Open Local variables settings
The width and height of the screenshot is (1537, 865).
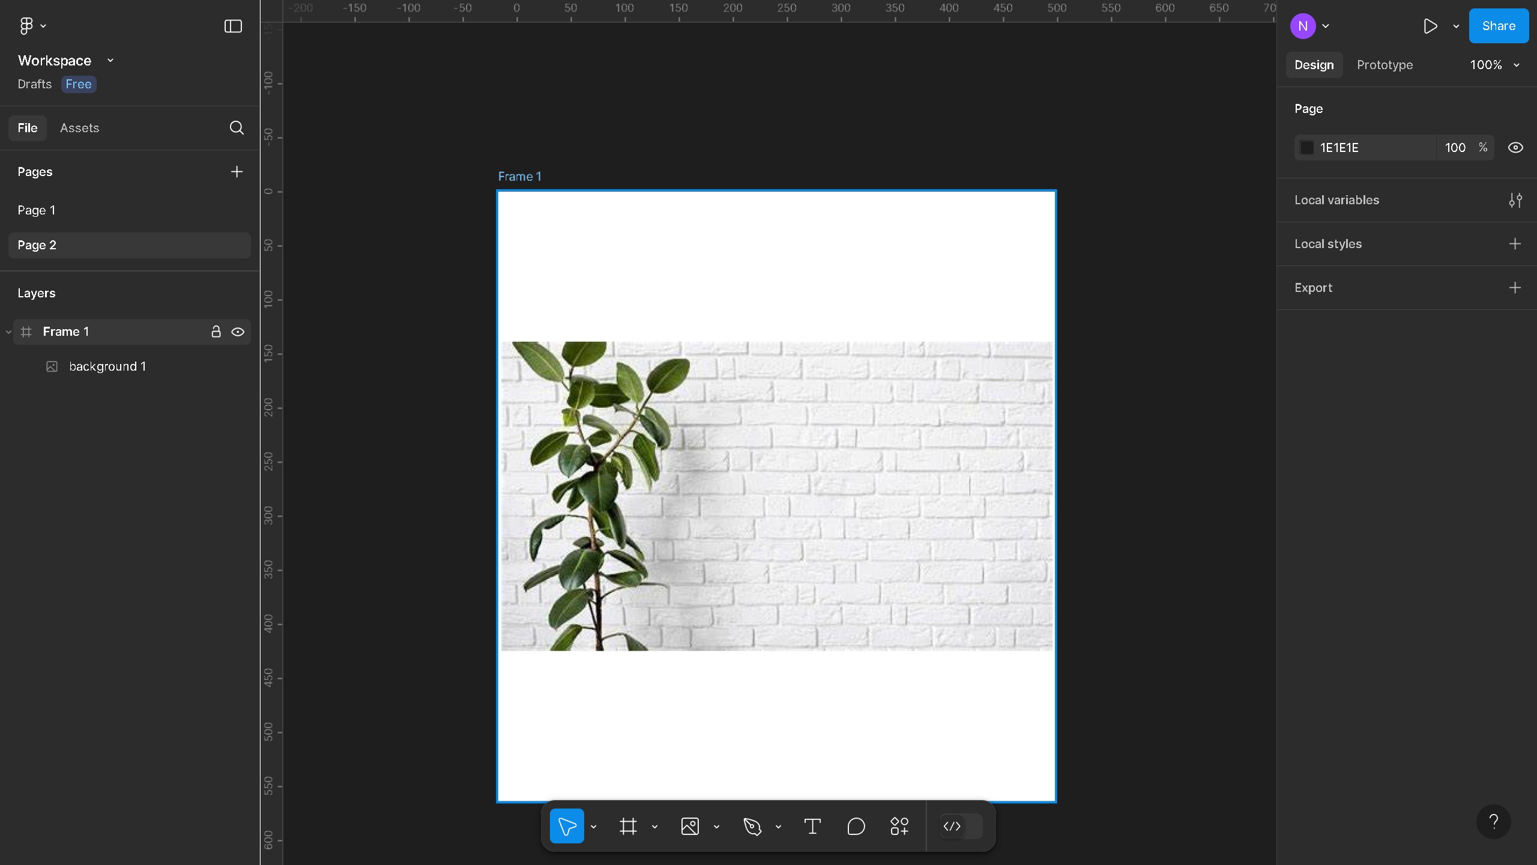pos(1515,200)
